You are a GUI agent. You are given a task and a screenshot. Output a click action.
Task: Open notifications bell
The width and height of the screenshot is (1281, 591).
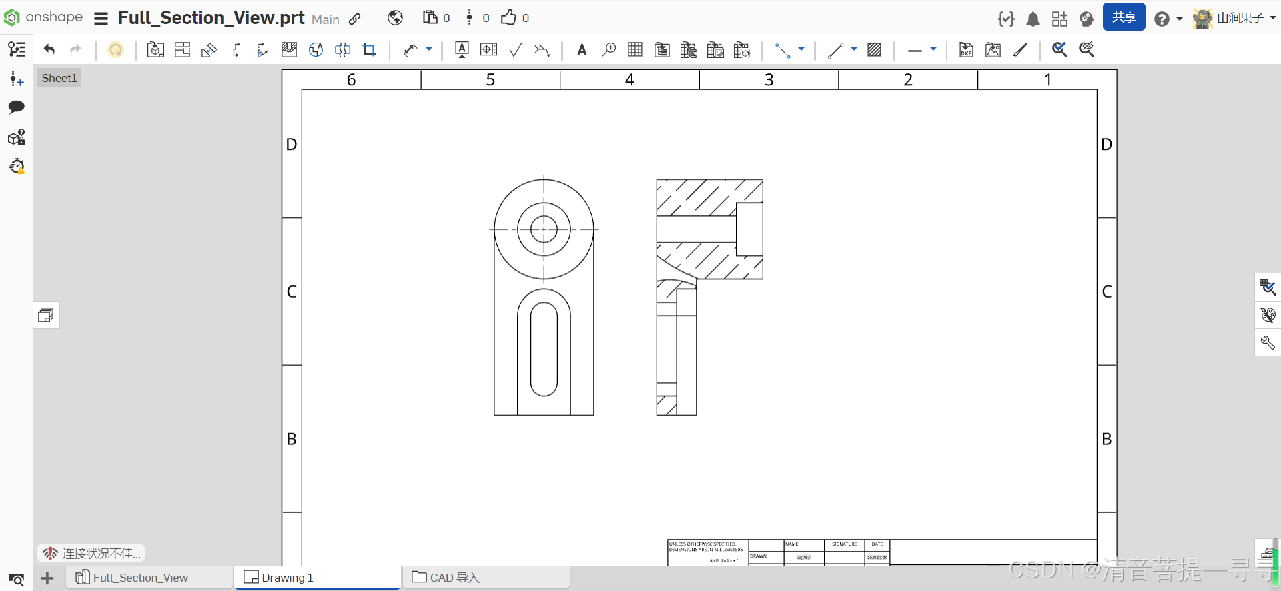coord(1033,19)
